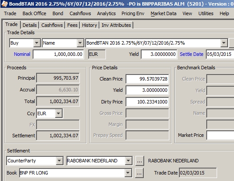Click the Accrual amount field
This screenshot has width=234, height=181.
point(58,90)
